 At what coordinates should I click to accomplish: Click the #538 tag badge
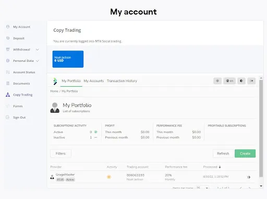coord(60,180)
